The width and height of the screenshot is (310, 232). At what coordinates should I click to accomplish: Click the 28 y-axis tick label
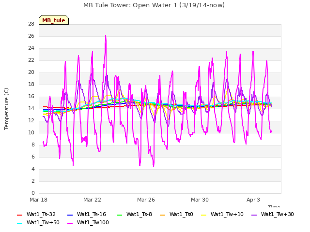tap(31, 24)
